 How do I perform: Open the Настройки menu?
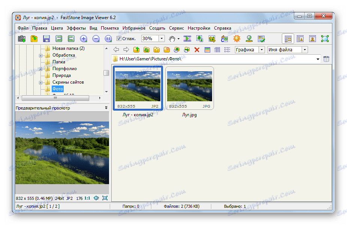point(199,28)
